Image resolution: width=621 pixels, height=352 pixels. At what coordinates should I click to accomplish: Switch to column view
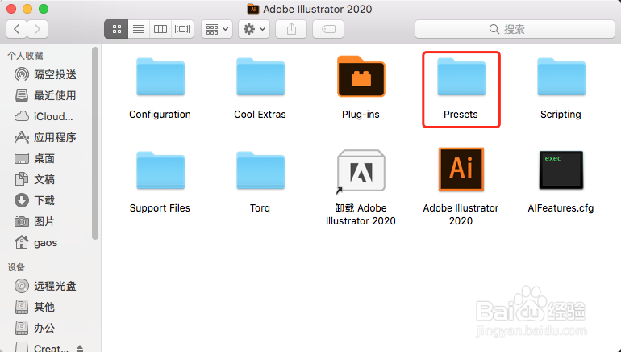[x=160, y=29]
